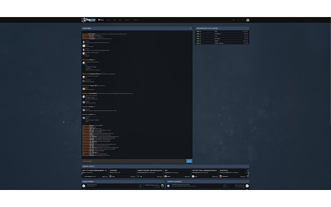Open the Announcements forum icon in News Corner
331x207 pixels.
pyautogui.click(x=84, y=186)
